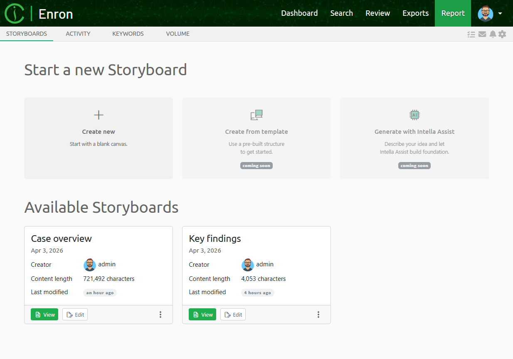Select the STORYBOARDS tab

coord(26,34)
